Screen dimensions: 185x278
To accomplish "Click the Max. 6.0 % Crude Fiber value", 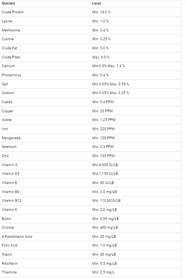I will [x=101, y=57].
